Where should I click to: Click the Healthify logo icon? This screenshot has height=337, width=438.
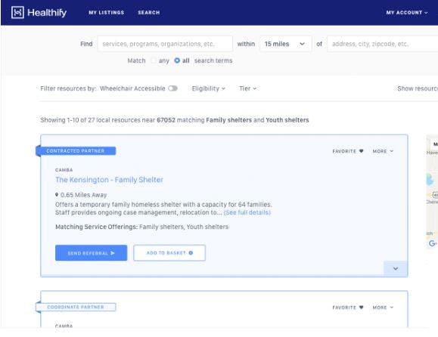[17, 13]
